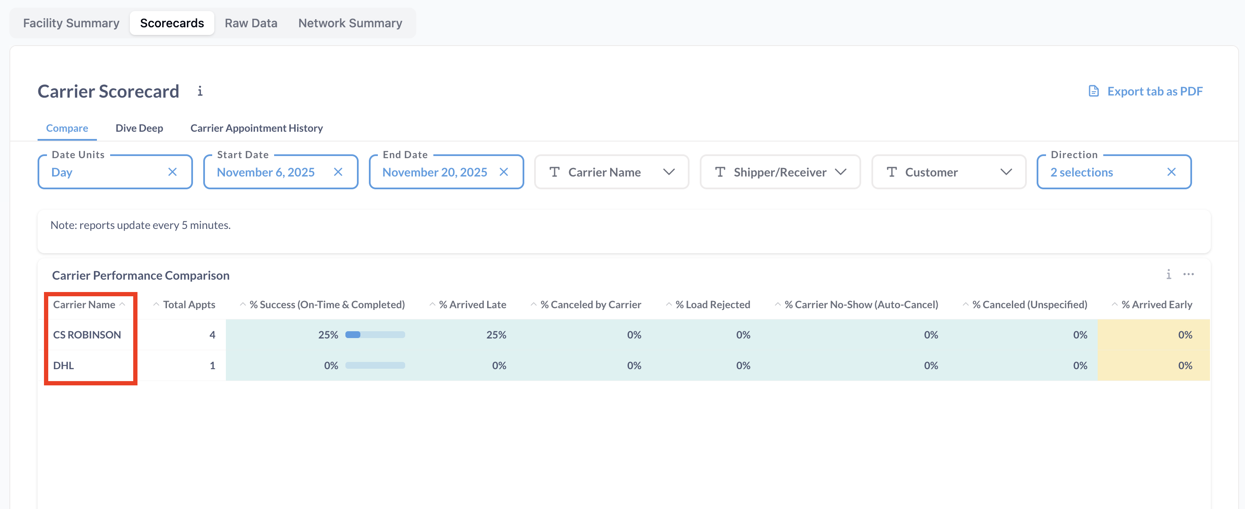Click the Carrier Scorecard heading
Screen dimensions: 1245x509
point(108,91)
